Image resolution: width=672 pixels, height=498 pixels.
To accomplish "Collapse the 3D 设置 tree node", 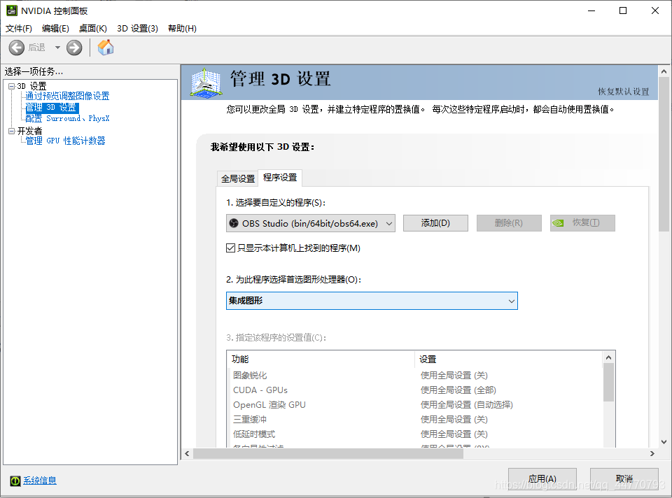I will click(12, 86).
